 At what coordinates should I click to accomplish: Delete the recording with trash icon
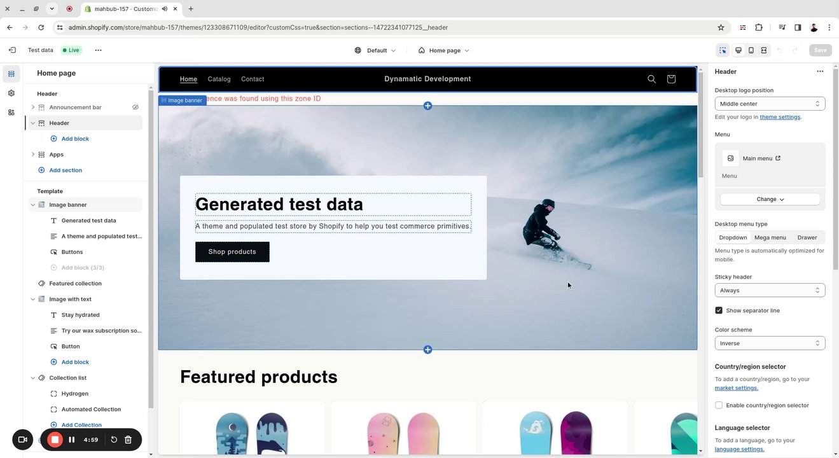[128, 440]
